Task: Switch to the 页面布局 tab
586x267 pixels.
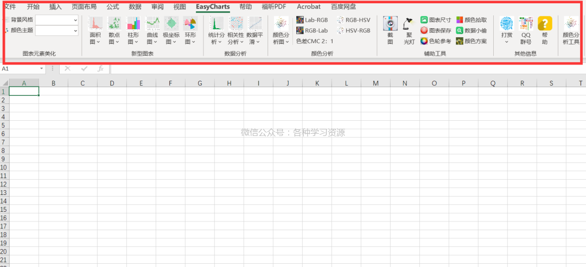Action: (x=84, y=6)
